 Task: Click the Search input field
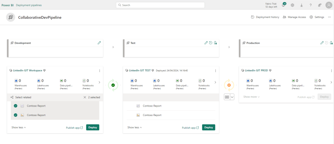click(x=160, y=5)
